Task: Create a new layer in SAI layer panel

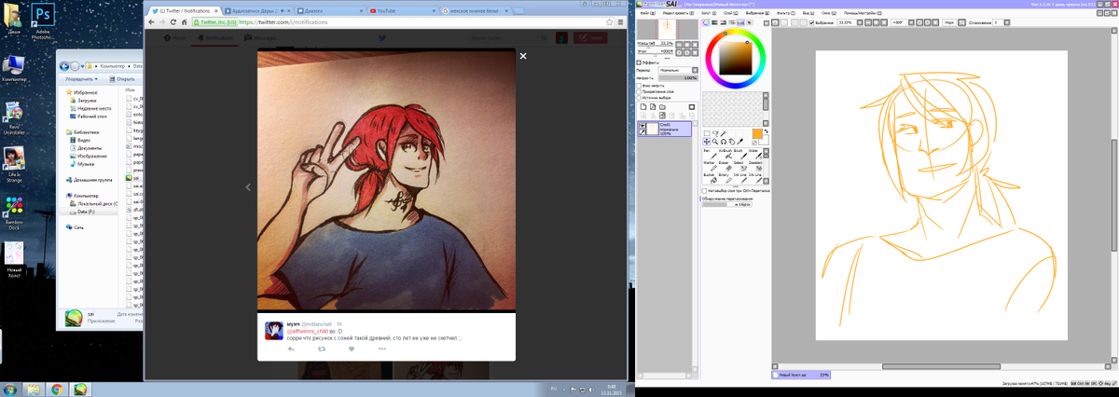Action: click(642, 106)
